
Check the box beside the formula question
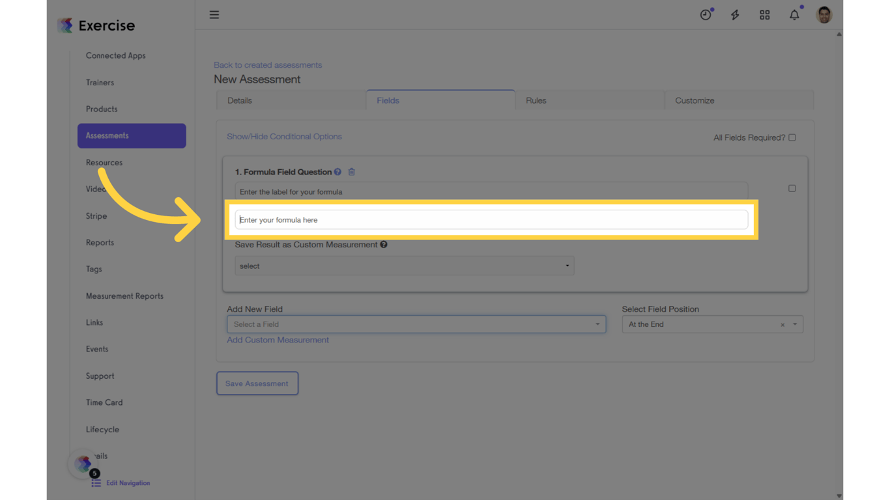(x=792, y=188)
